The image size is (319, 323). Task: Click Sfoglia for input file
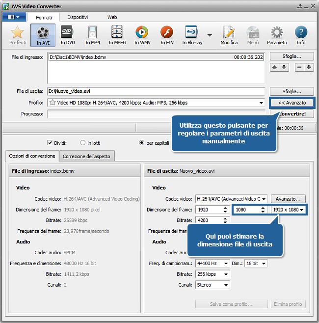pyautogui.click(x=292, y=56)
